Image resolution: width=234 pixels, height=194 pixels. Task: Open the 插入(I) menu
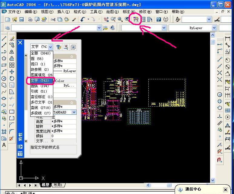(x=64, y=12)
